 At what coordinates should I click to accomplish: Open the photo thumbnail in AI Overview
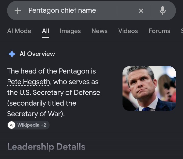coord(149,89)
